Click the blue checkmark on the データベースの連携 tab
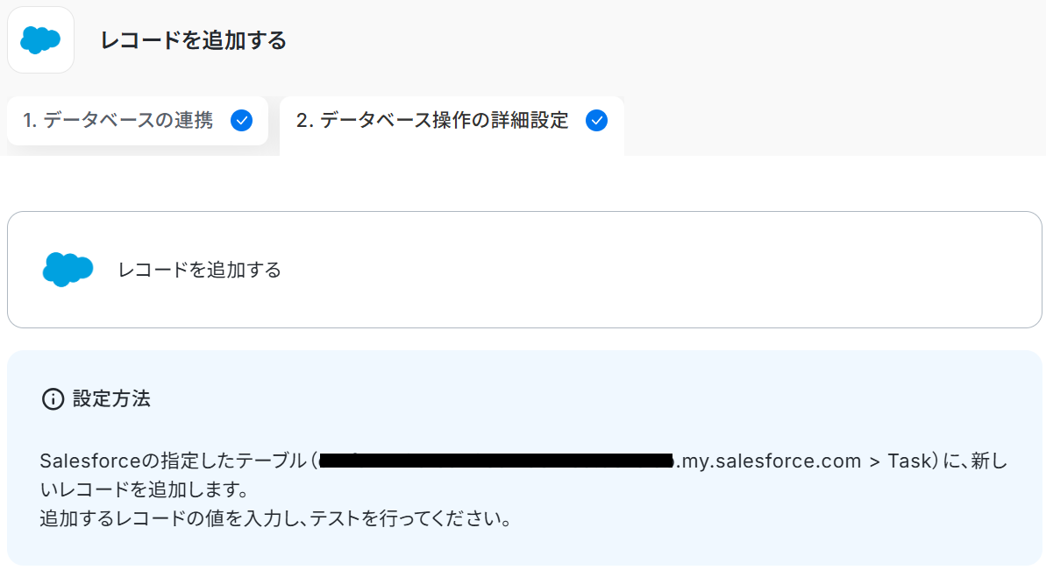This screenshot has height=570, width=1046. (241, 121)
